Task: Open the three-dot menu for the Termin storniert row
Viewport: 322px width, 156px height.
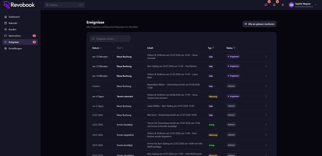Action: click(266, 96)
